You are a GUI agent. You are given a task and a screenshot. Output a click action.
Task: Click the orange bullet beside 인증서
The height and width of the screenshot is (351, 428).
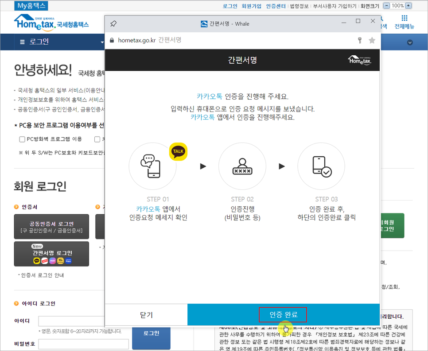pyautogui.click(x=16, y=207)
